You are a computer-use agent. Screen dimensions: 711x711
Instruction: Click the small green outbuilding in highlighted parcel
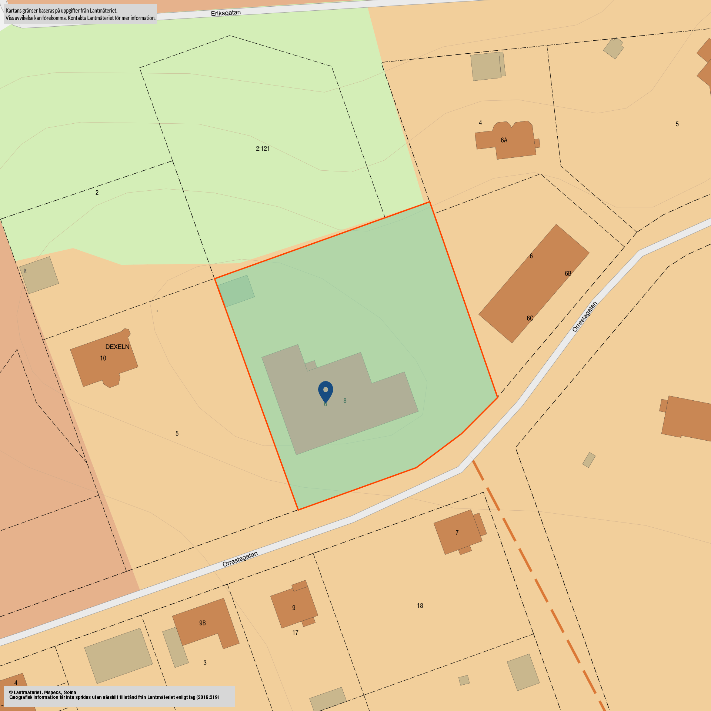[x=236, y=291]
